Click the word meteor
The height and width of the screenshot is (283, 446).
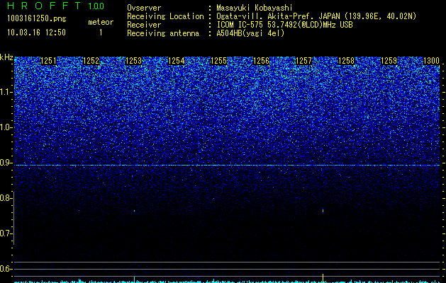(x=101, y=22)
